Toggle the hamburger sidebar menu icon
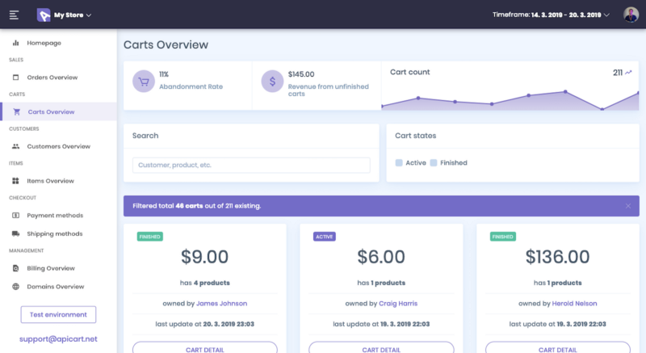646x353 pixels. click(14, 15)
